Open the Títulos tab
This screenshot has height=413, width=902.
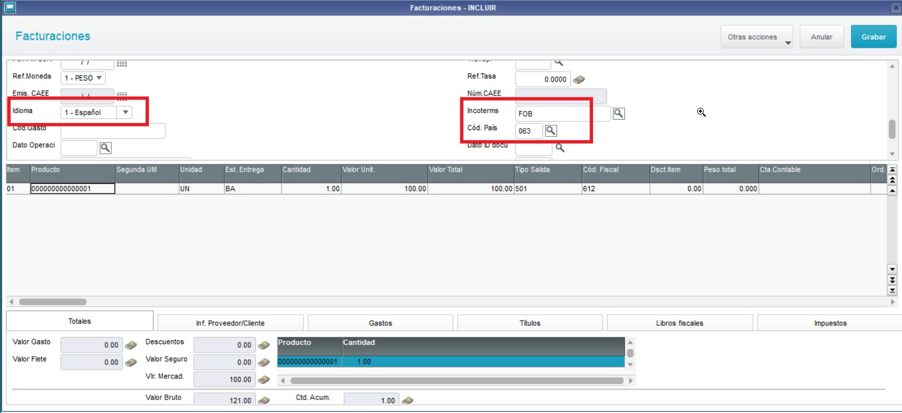530,323
